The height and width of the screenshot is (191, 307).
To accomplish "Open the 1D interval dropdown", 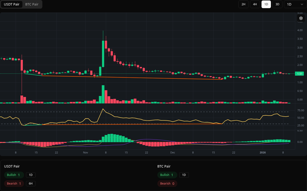I will click(295, 4).
